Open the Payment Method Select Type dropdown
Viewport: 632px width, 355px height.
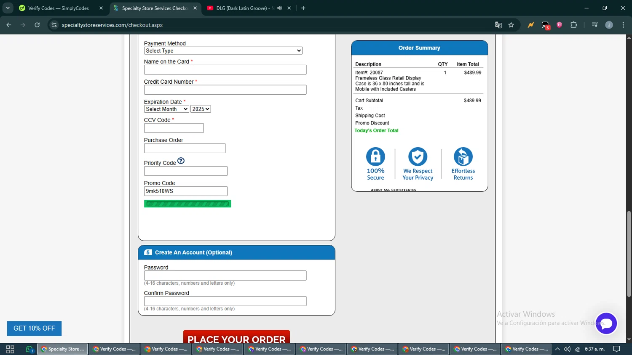(223, 50)
